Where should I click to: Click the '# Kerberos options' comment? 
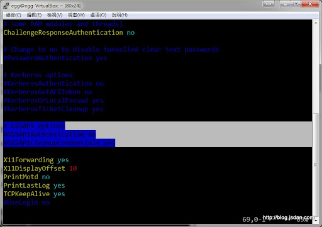38,75
